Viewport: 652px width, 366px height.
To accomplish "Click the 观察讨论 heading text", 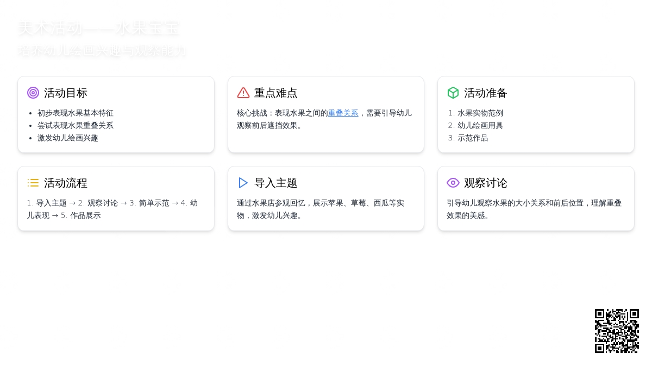I will coord(486,183).
